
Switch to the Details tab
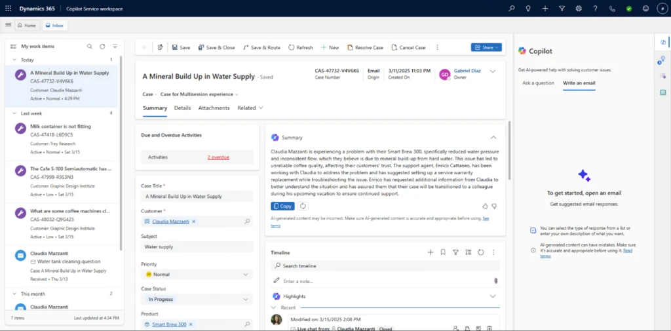pyautogui.click(x=182, y=108)
